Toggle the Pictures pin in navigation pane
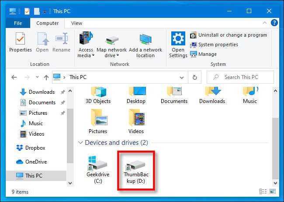This screenshot has width=284, height=202. click(62, 113)
